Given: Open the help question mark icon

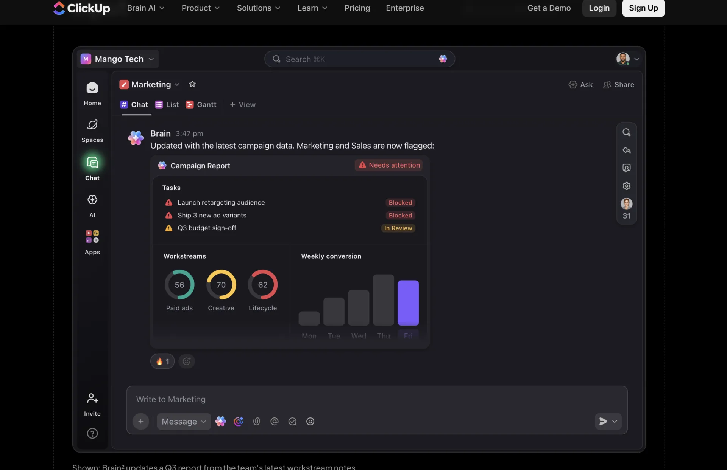Looking at the screenshot, I should 92,433.
